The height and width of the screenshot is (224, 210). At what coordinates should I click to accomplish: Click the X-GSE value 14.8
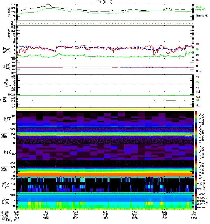[x=16, y=212]
